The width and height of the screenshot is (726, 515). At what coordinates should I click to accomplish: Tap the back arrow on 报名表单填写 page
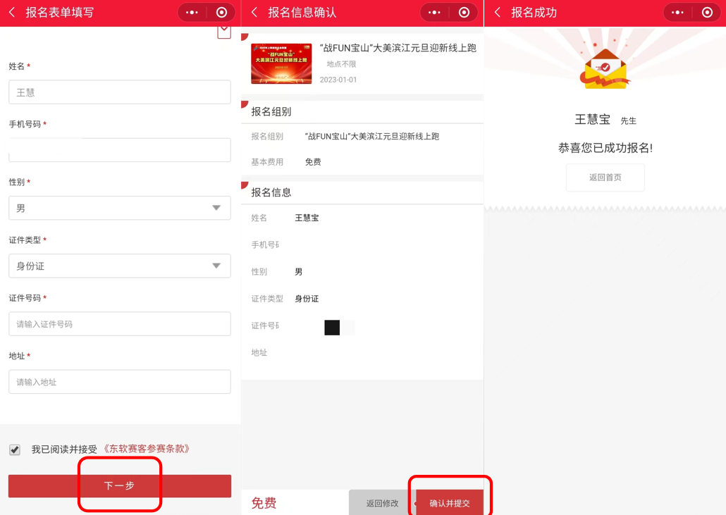[x=11, y=13]
